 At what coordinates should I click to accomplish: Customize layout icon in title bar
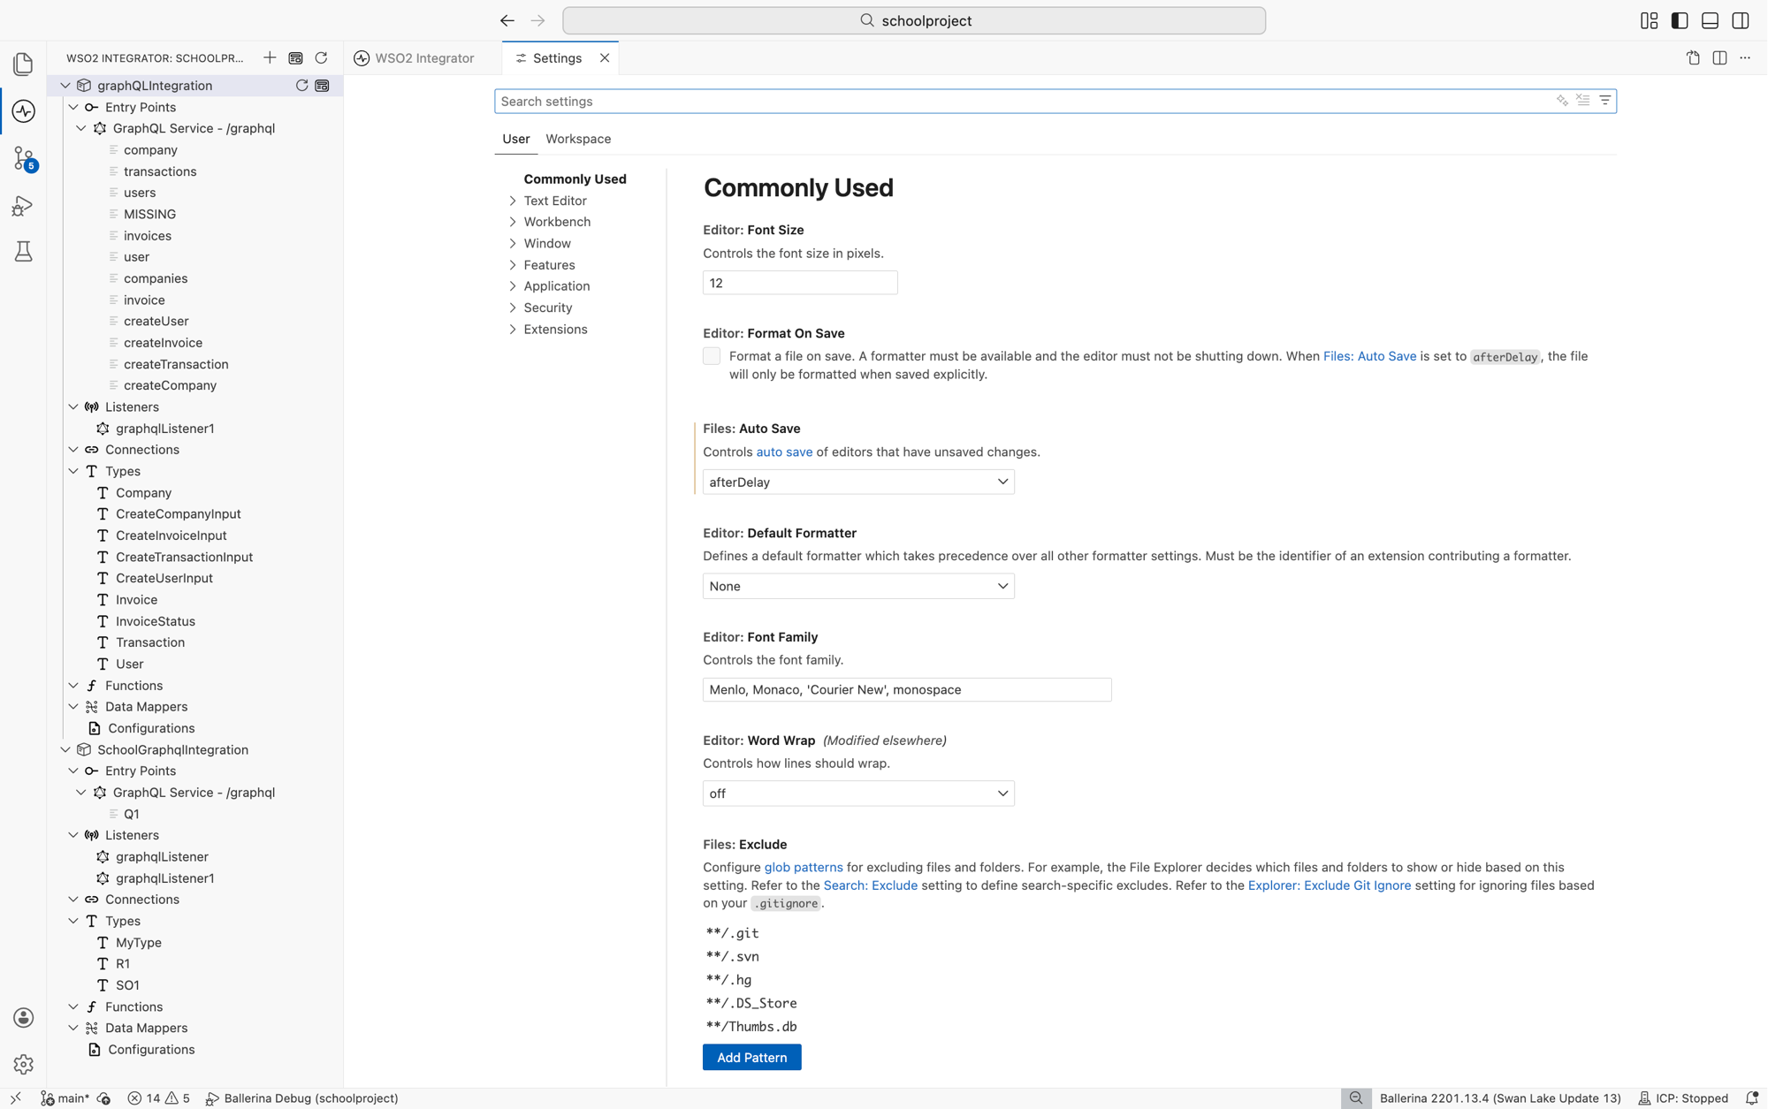[1649, 20]
